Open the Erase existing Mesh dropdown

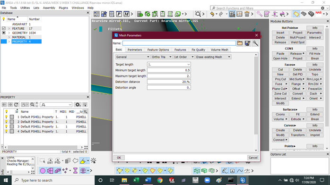click(213, 57)
